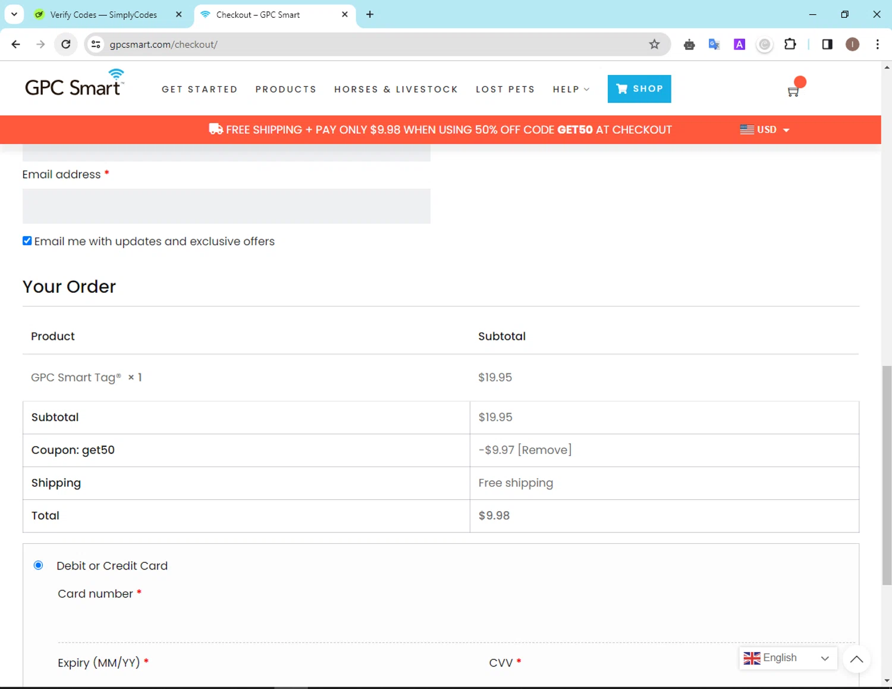Open the PRODUCTS menu item
This screenshot has height=689, width=892.
coord(286,89)
